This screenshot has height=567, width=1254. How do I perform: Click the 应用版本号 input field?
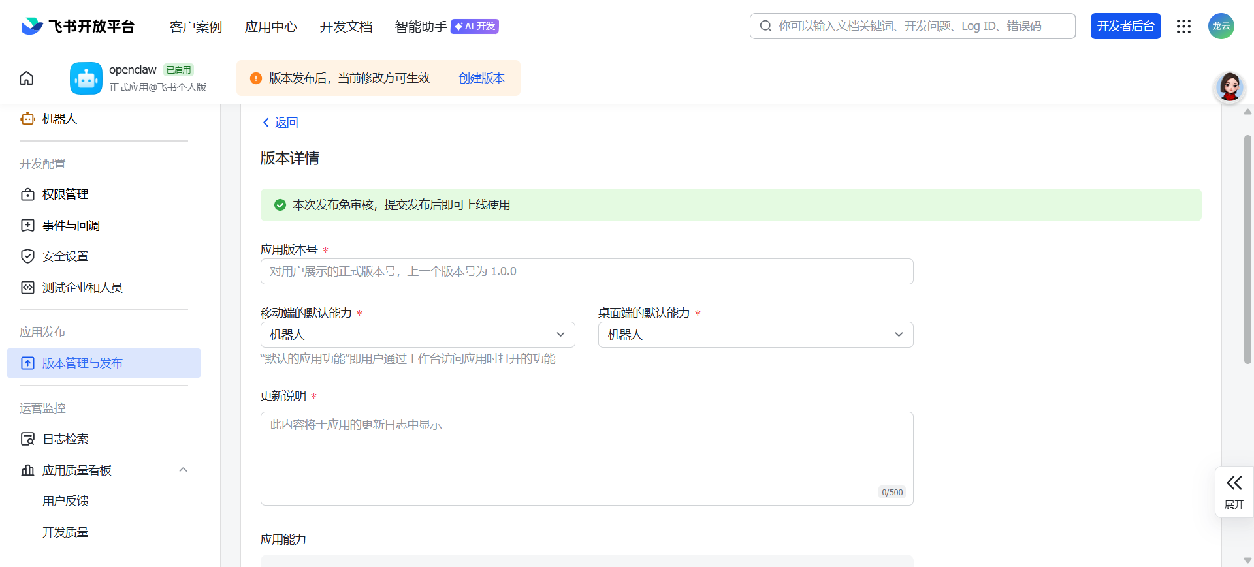pyautogui.click(x=587, y=271)
